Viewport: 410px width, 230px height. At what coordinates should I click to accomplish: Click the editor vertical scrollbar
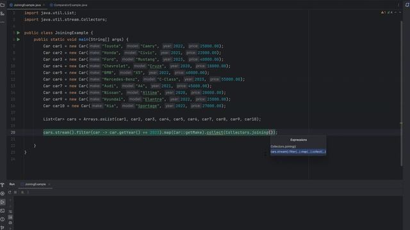(402, 94)
